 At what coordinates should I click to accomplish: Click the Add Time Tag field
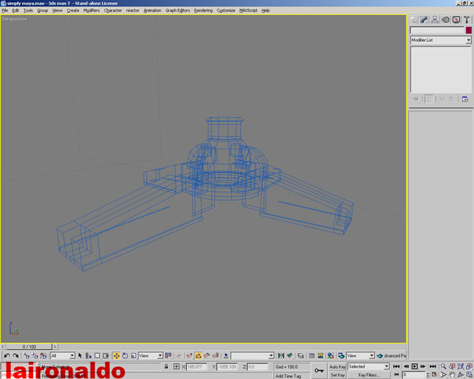click(x=288, y=376)
